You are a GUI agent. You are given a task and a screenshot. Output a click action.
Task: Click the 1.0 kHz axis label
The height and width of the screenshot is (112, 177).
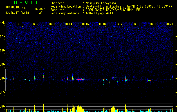(x=2, y=50)
